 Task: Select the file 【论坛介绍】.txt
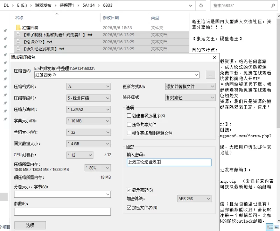(37, 42)
